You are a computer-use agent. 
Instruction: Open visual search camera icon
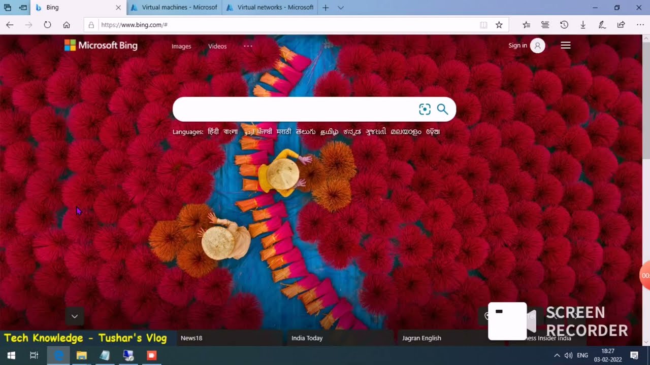click(425, 109)
